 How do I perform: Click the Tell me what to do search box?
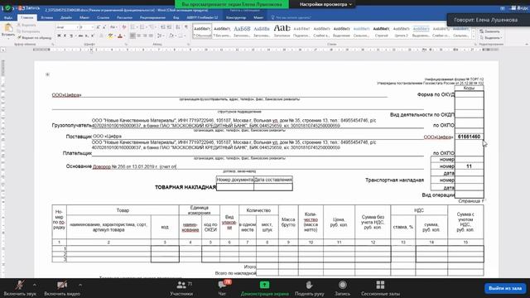(292, 17)
